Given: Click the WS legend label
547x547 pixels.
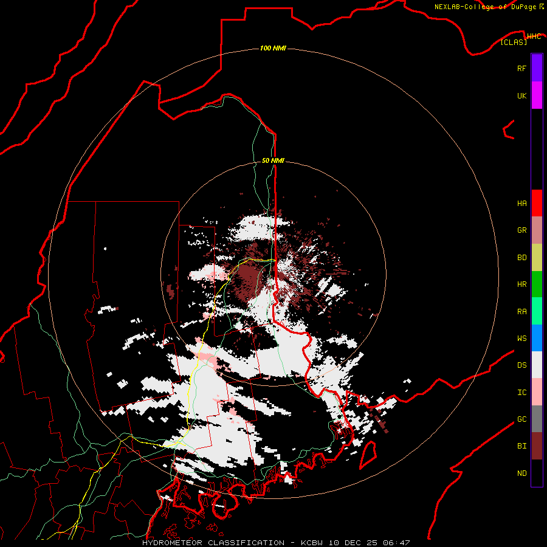Looking at the screenshot, I should (521, 339).
